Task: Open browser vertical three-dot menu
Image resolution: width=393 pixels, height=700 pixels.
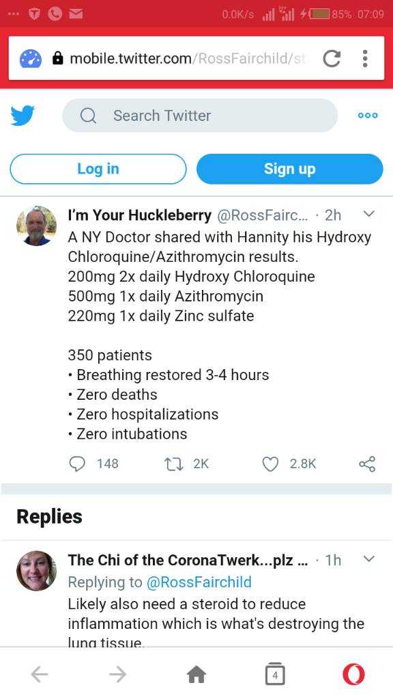Action: click(x=365, y=59)
